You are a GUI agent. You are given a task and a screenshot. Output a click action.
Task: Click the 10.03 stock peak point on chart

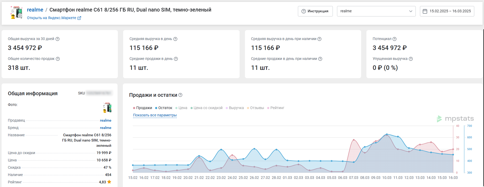(387, 134)
